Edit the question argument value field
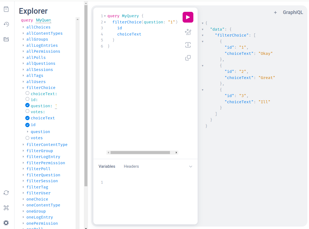Image resolution: width=309 pixels, height=229 pixels. coord(56,106)
